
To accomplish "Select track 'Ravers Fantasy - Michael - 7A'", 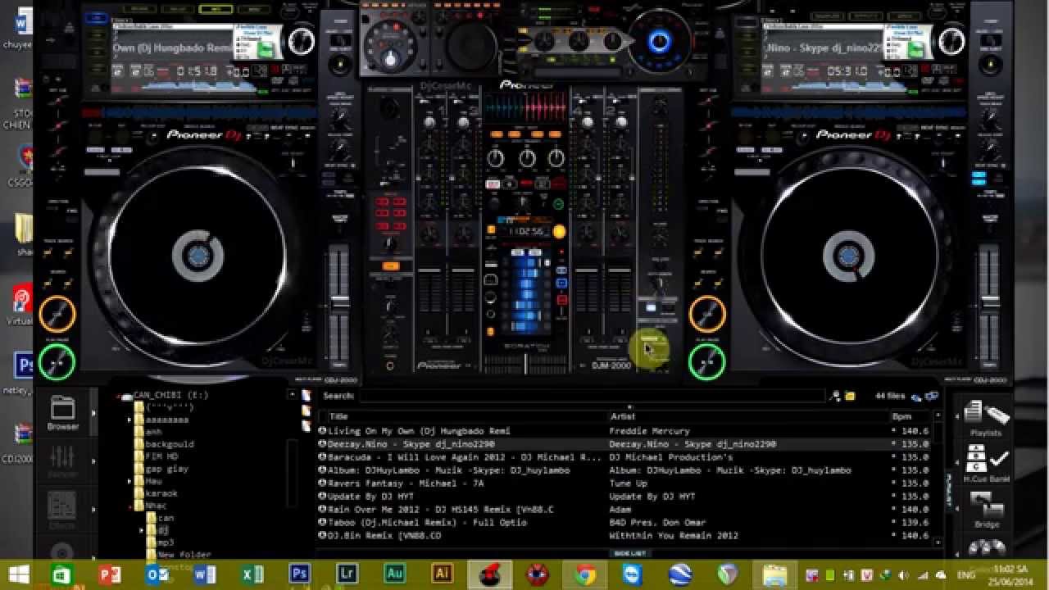I will 406,483.
